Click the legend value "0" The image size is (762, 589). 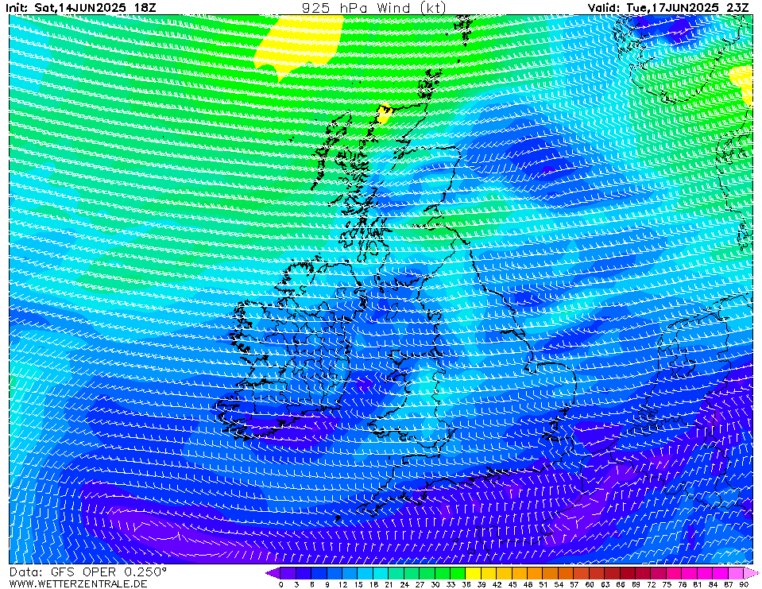(x=281, y=584)
